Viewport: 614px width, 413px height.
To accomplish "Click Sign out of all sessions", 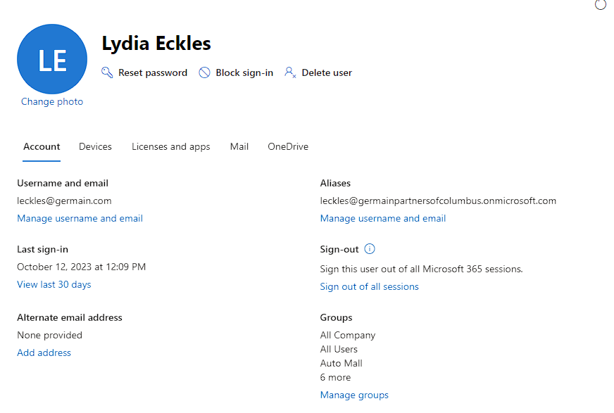I will point(369,286).
